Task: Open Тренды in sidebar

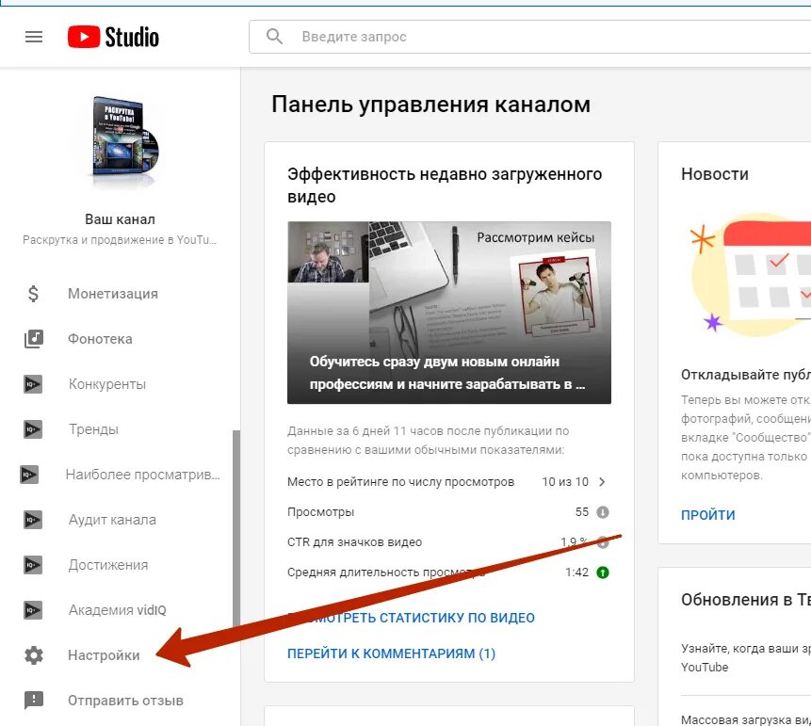Action: click(x=93, y=429)
